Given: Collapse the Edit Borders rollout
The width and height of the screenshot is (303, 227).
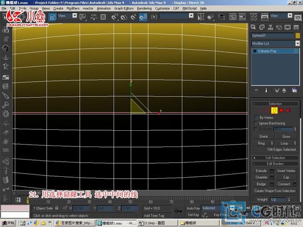Looking at the screenshot, I should click(275, 164).
